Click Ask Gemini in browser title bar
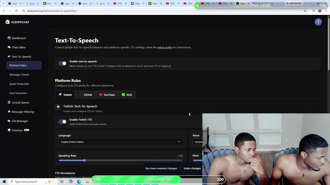This screenshot has height=185, width=330. pos(294,4)
